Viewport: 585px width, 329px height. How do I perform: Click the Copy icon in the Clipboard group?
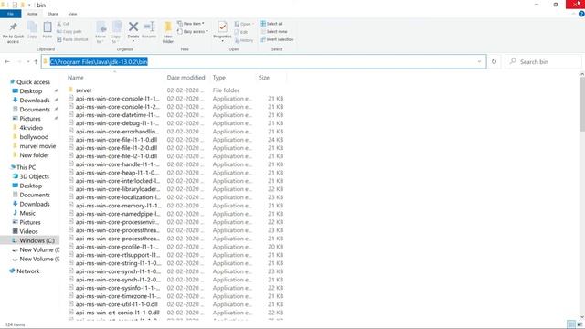pyautogui.click(x=32, y=27)
